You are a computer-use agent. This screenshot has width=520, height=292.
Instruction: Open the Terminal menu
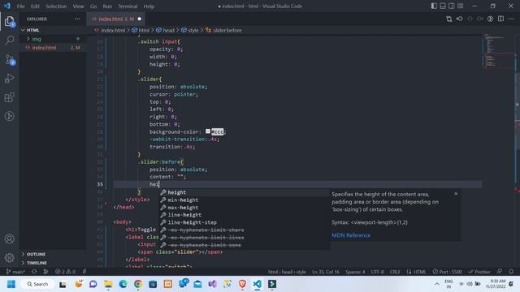(x=128, y=6)
